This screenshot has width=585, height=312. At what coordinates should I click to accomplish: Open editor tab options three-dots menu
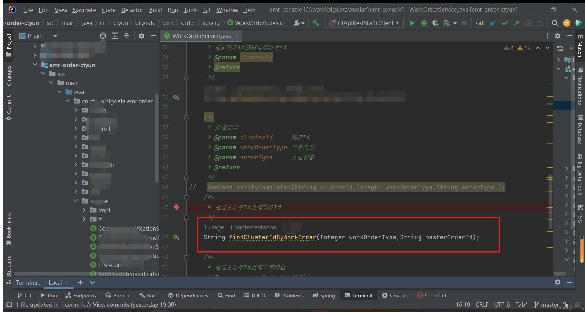547,36
